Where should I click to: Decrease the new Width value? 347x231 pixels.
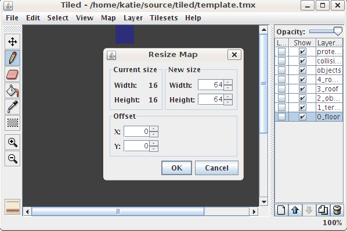[x=228, y=88]
